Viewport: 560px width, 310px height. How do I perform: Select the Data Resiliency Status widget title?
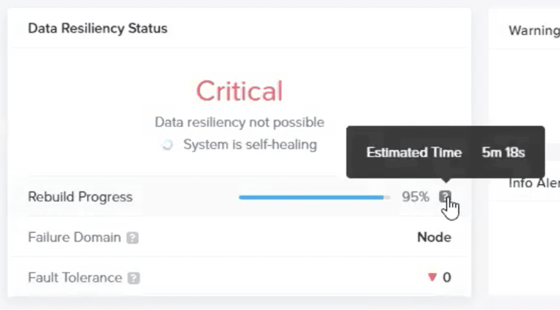pyautogui.click(x=98, y=28)
